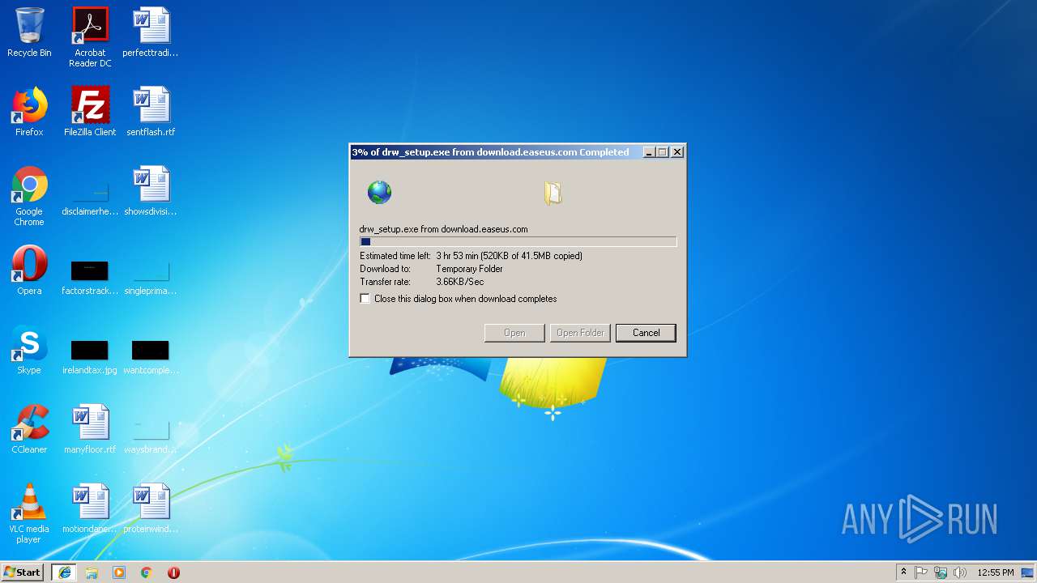Open Action Center flag icon
Image resolution: width=1037 pixels, height=583 pixels.
(x=921, y=572)
